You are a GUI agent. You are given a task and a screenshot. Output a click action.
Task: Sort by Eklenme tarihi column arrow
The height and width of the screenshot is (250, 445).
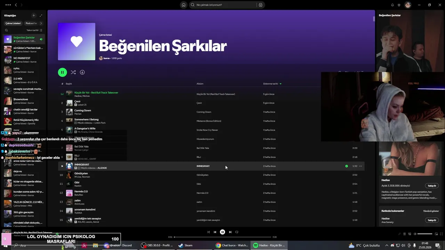click(281, 84)
